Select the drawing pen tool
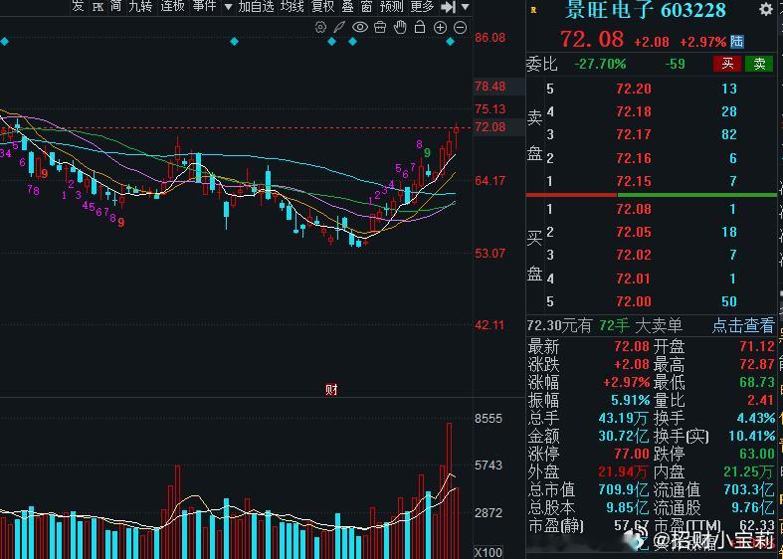 [339, 28]
